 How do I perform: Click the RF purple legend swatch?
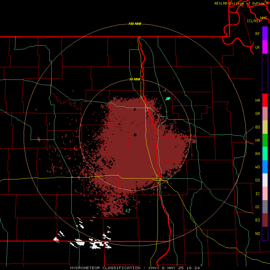(x=265, y=34)
